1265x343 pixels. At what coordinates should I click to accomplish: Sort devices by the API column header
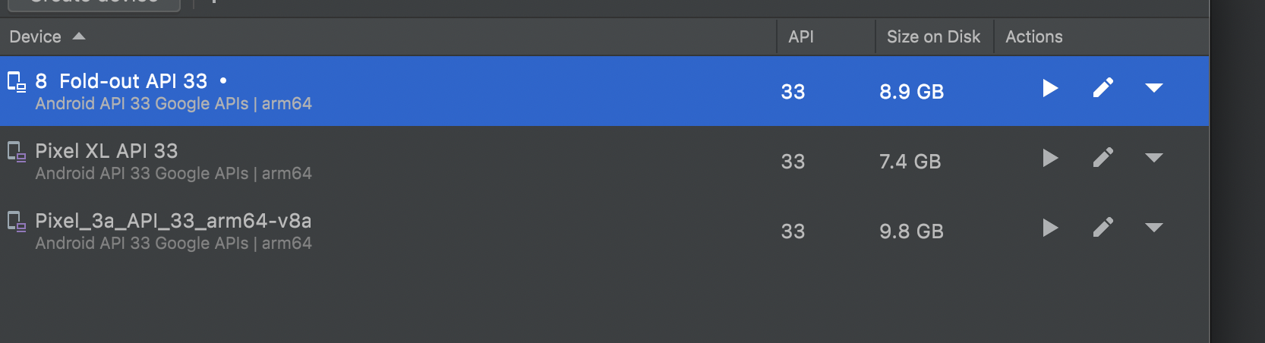click(x=800, y=36)
